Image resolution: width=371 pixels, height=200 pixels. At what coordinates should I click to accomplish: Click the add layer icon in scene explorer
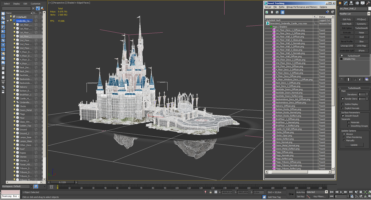point(42,8)
